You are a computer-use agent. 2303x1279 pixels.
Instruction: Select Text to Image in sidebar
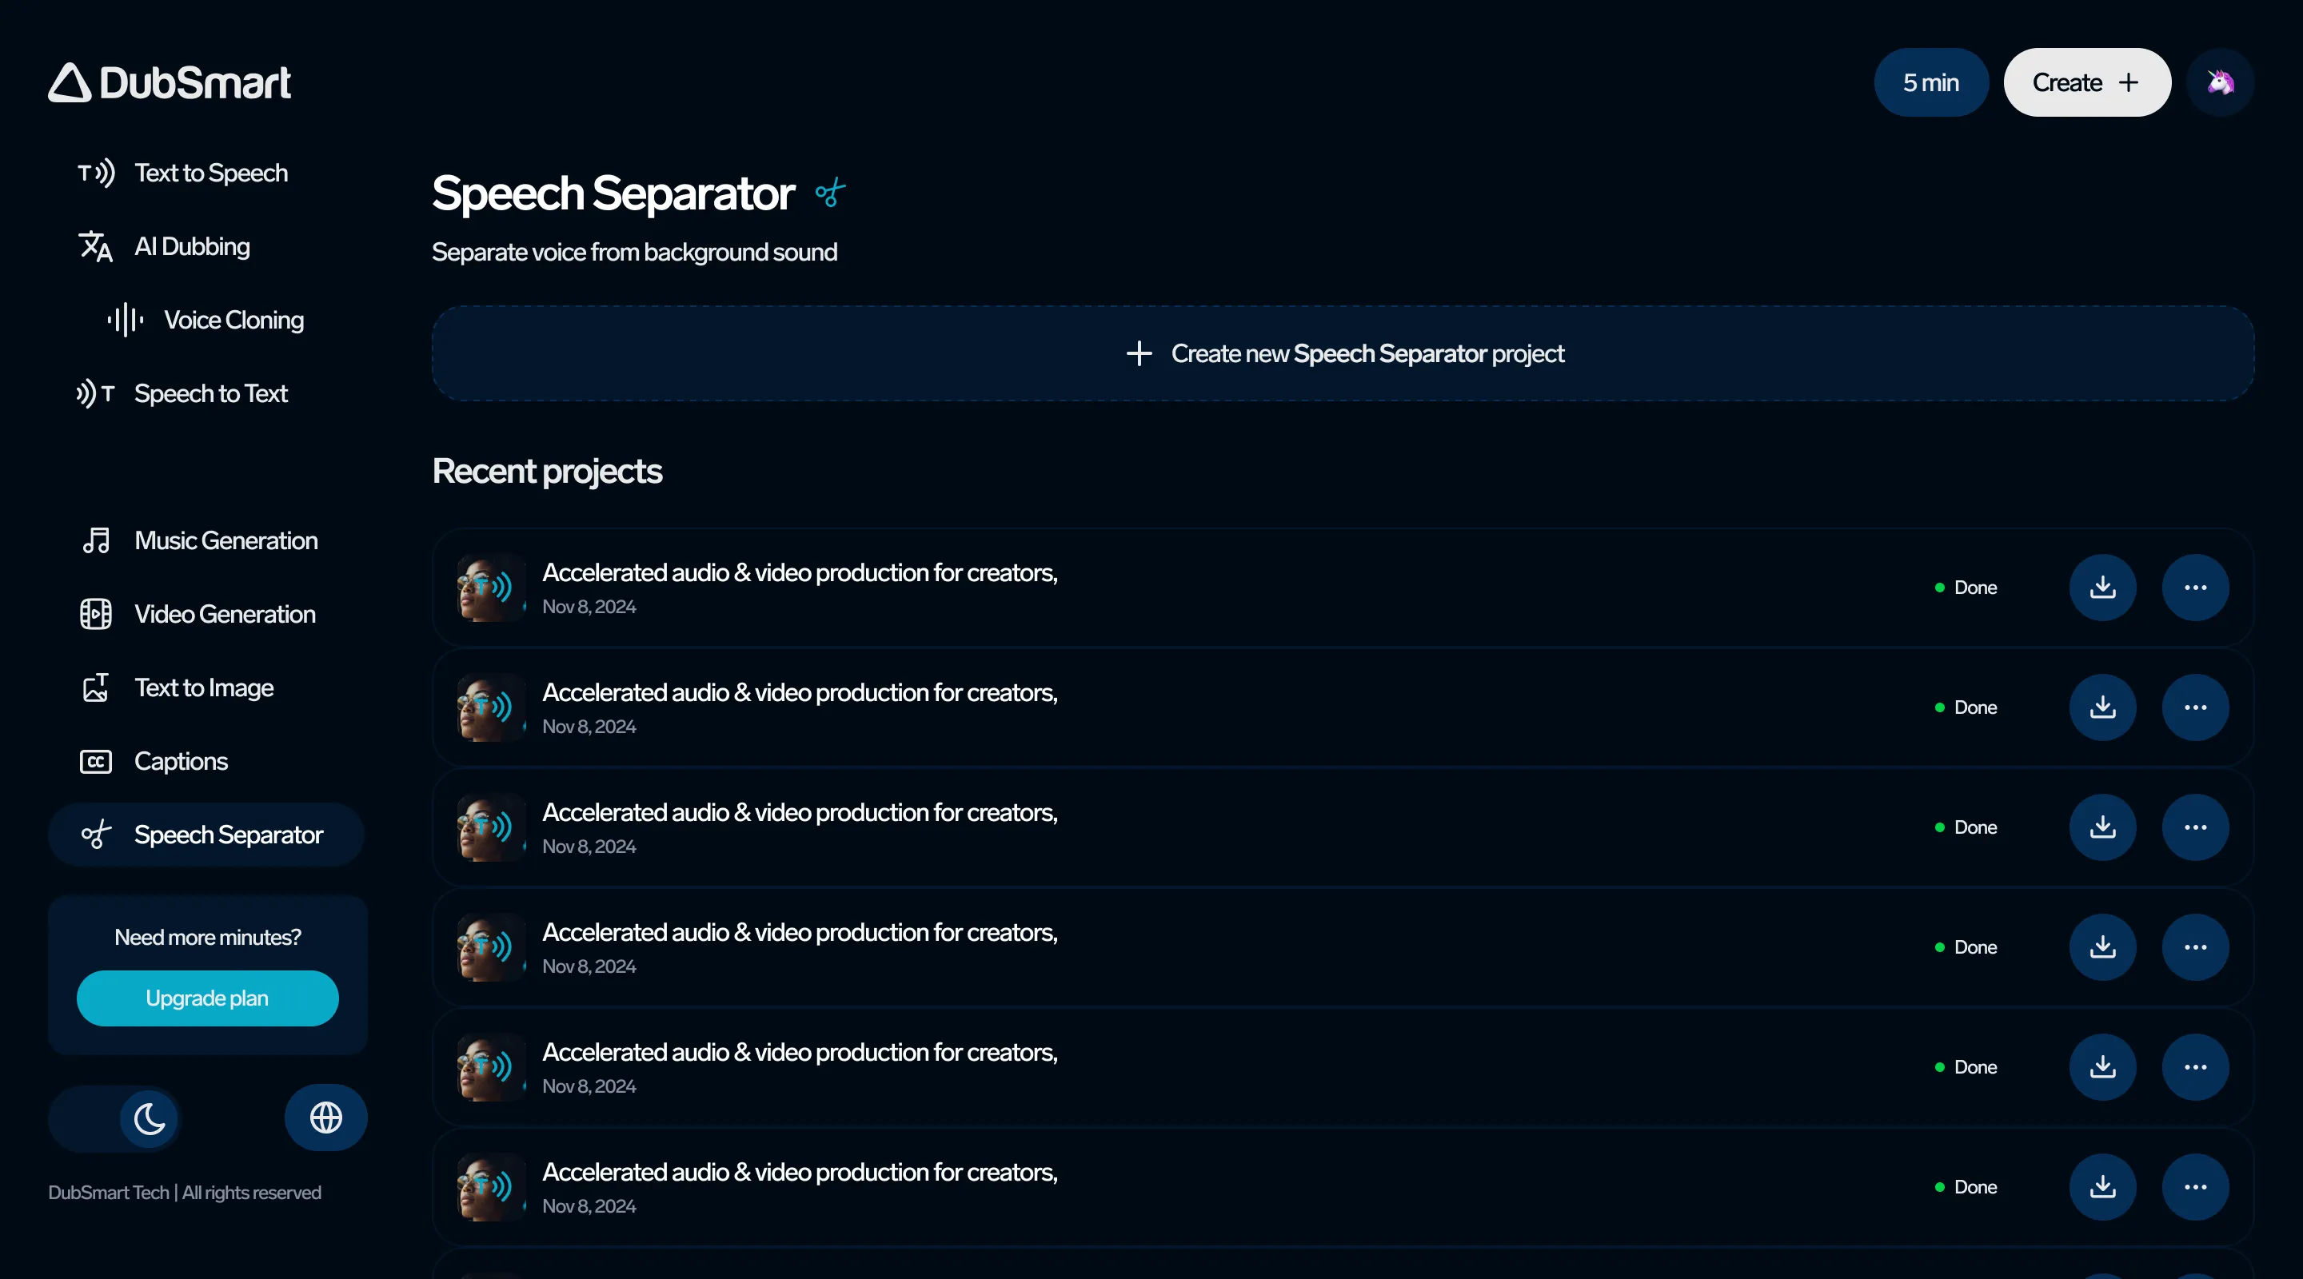176,687
